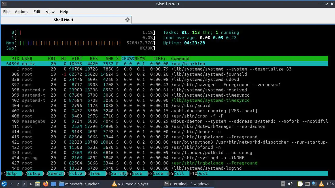Sort by the RES column header
This screenshot has width=335, height=188.
pos(94,58)
